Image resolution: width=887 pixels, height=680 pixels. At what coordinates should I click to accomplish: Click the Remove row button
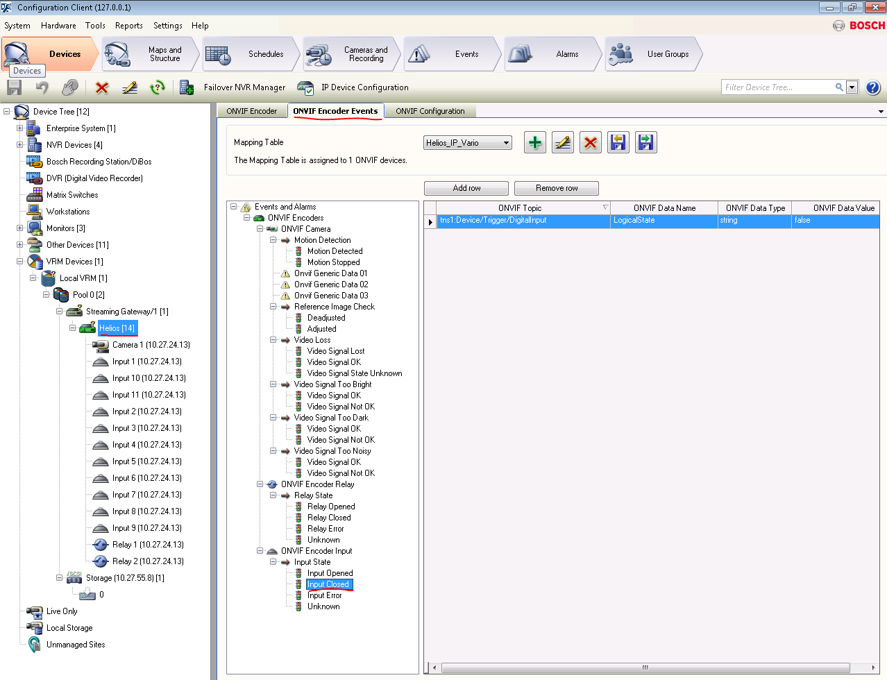point(557,188)
